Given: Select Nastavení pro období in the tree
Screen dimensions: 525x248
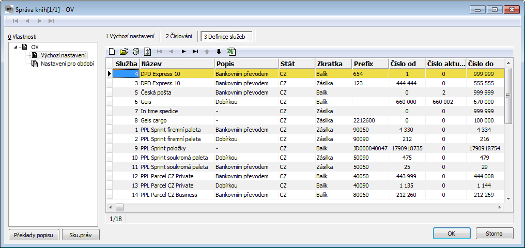Looking at the screenshot, I should pos(67,63).
